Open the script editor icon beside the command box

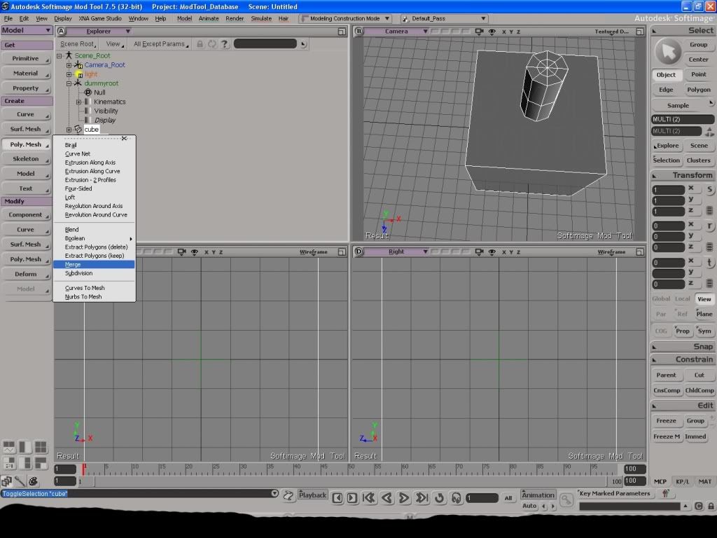point(288,495)
